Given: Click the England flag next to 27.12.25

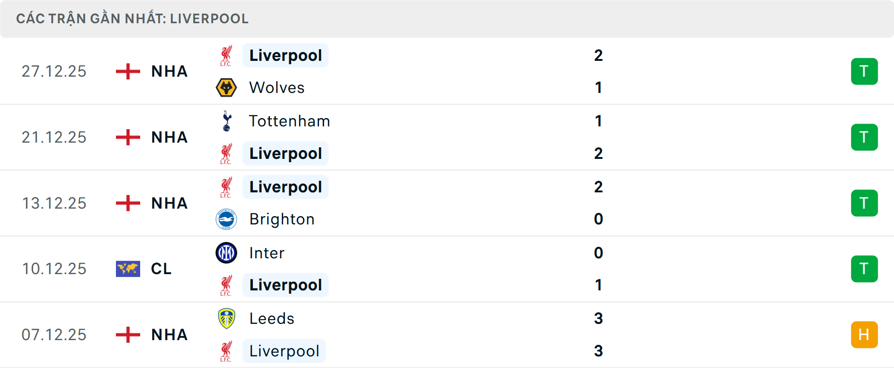Looking at the screenshot, I should (x=127, y=71).
